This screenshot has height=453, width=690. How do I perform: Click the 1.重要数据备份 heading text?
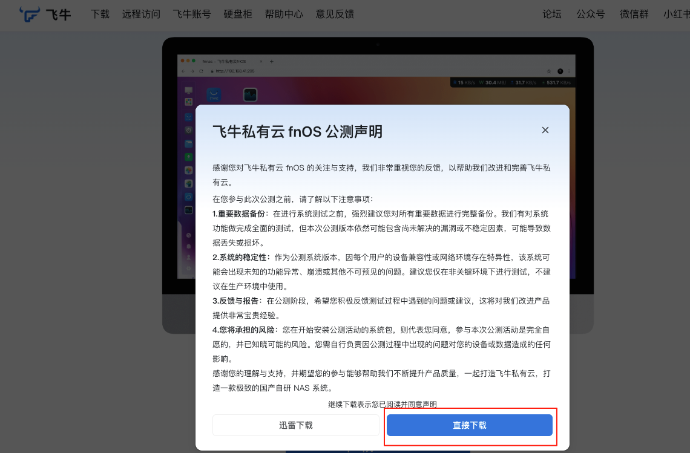[241, 213]
